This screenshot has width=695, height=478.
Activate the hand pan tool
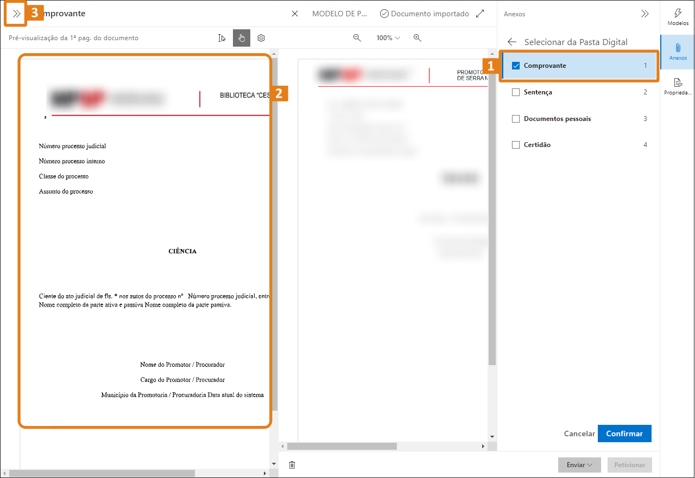241,38
